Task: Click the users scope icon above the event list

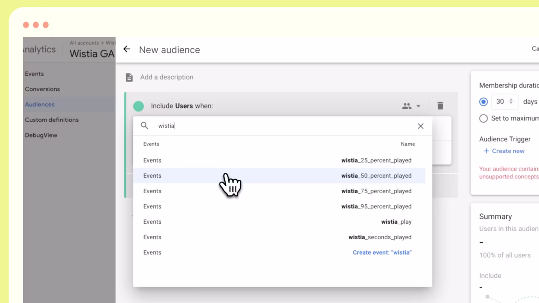Action: (x=407, y=106)
